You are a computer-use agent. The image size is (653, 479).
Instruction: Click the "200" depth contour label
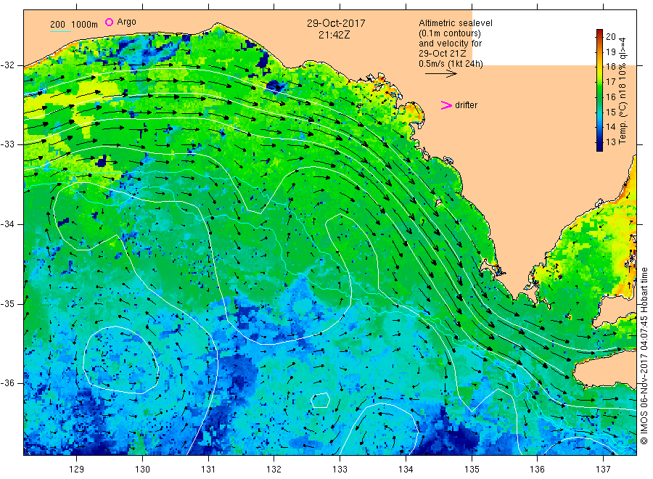click(57, 25)
